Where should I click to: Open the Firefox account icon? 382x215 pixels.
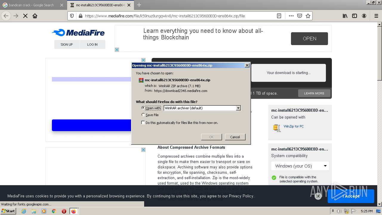coord(364,16)
